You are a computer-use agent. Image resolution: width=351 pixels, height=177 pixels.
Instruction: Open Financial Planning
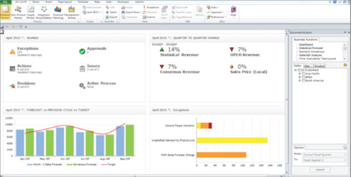coord(58,12)
